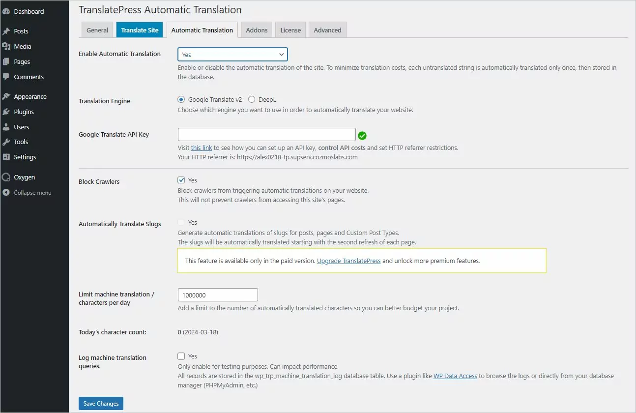
Task: Click the Collapse menu text
Action: [32, 193]
